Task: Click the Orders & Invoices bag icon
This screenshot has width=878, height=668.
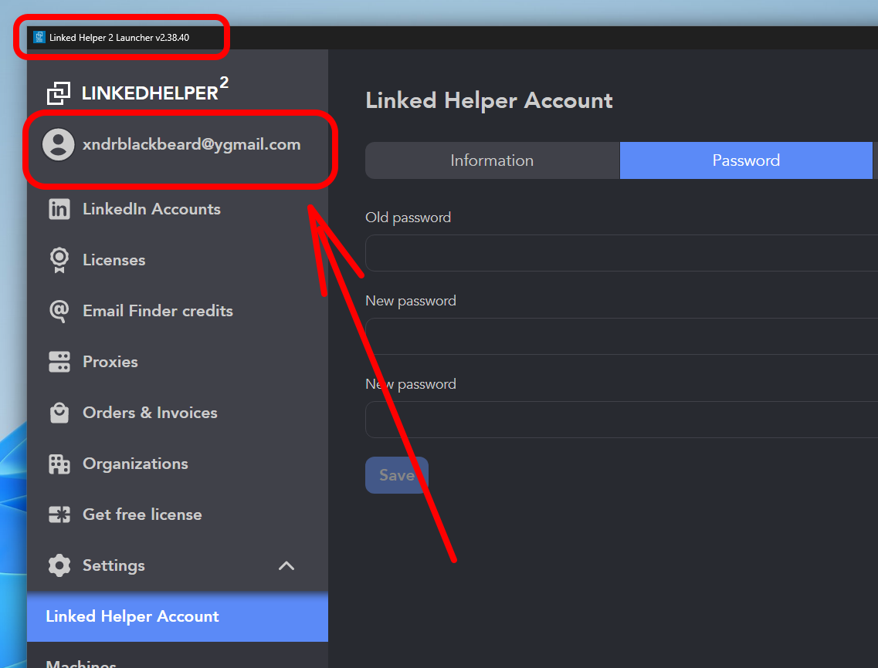Action: click(59, 413)
